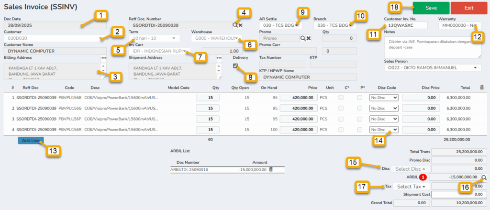The image size is (490, 210).
Task: Delete ARBILTDI-25090016 using its trash icon
Action: 271,169
